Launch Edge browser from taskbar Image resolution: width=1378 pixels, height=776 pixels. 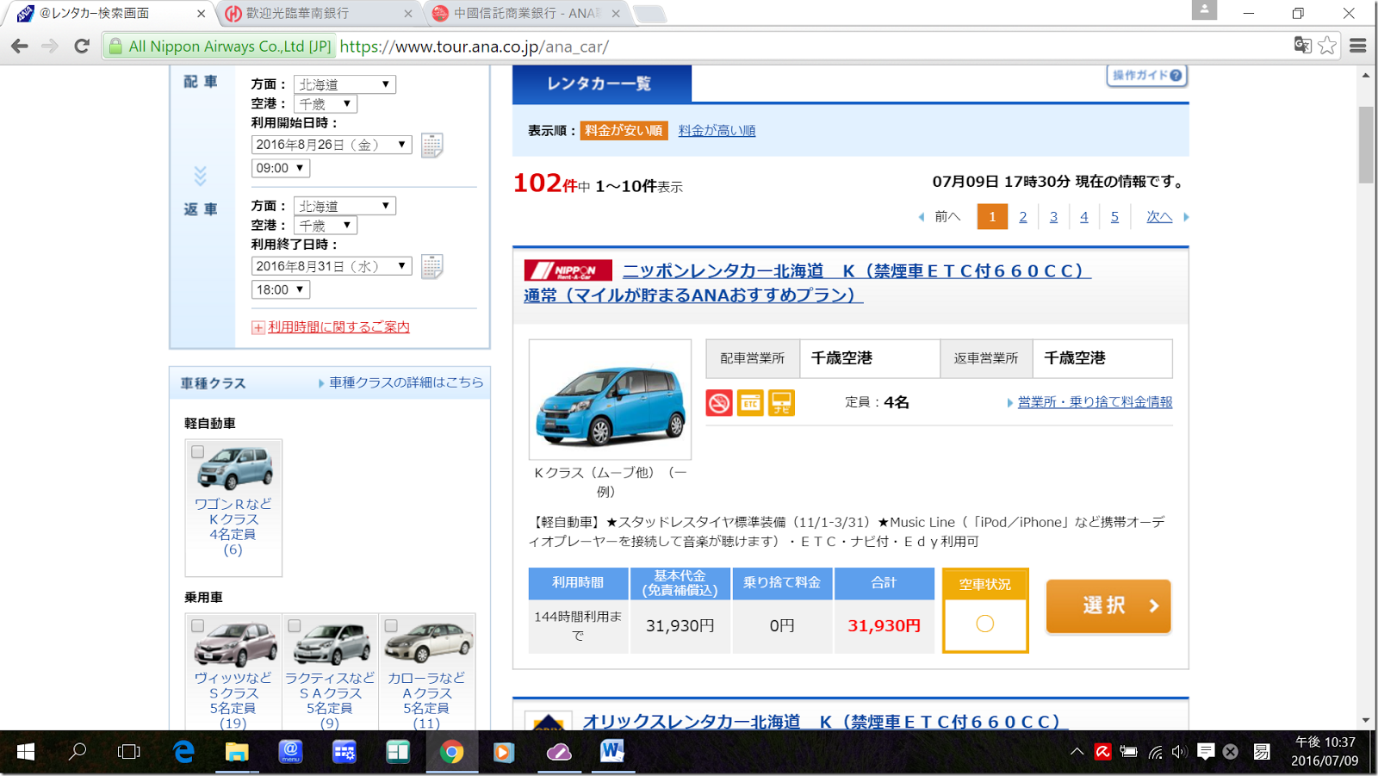click(x=183, y=752)
